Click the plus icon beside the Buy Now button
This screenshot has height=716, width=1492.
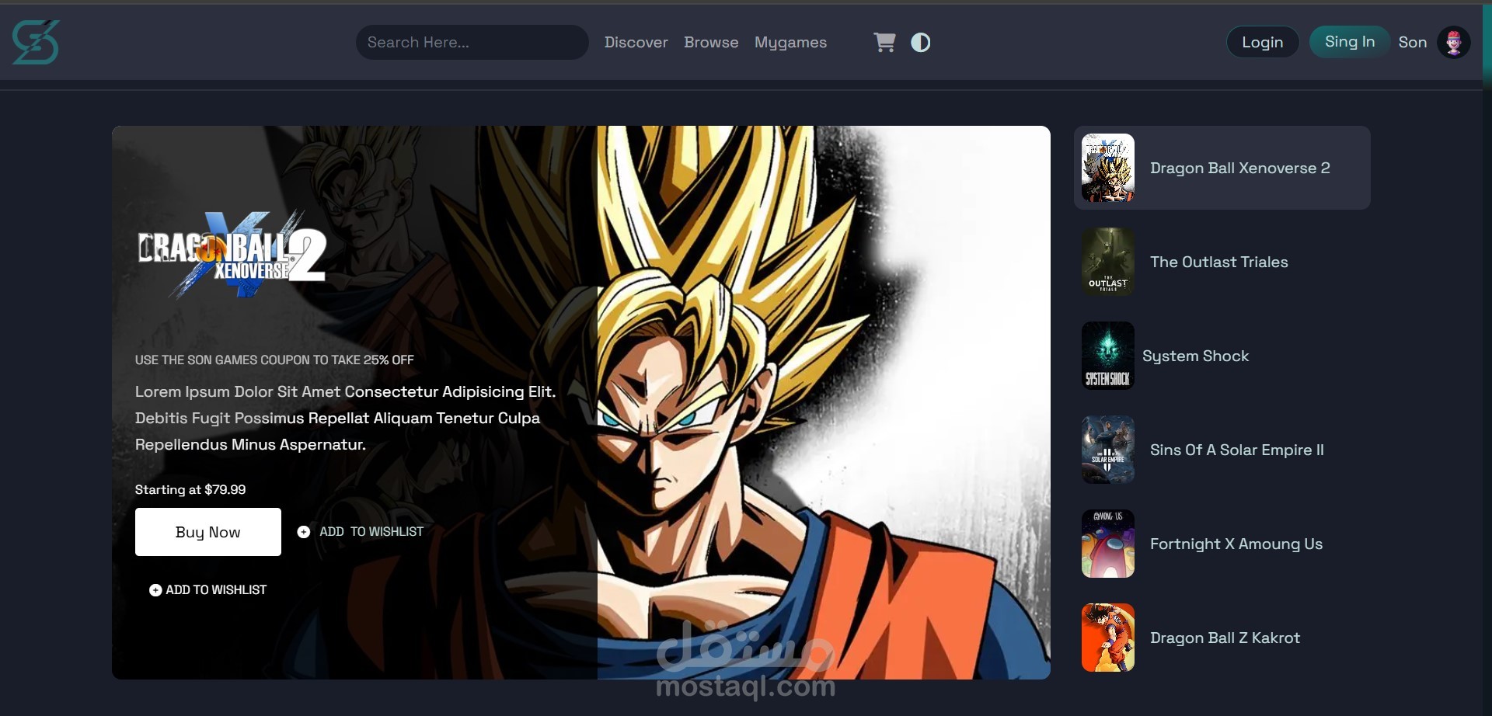(304, 532)
